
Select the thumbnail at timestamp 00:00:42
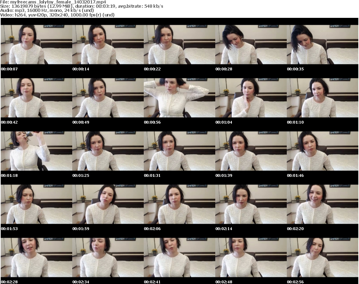(x=36, y=98)
